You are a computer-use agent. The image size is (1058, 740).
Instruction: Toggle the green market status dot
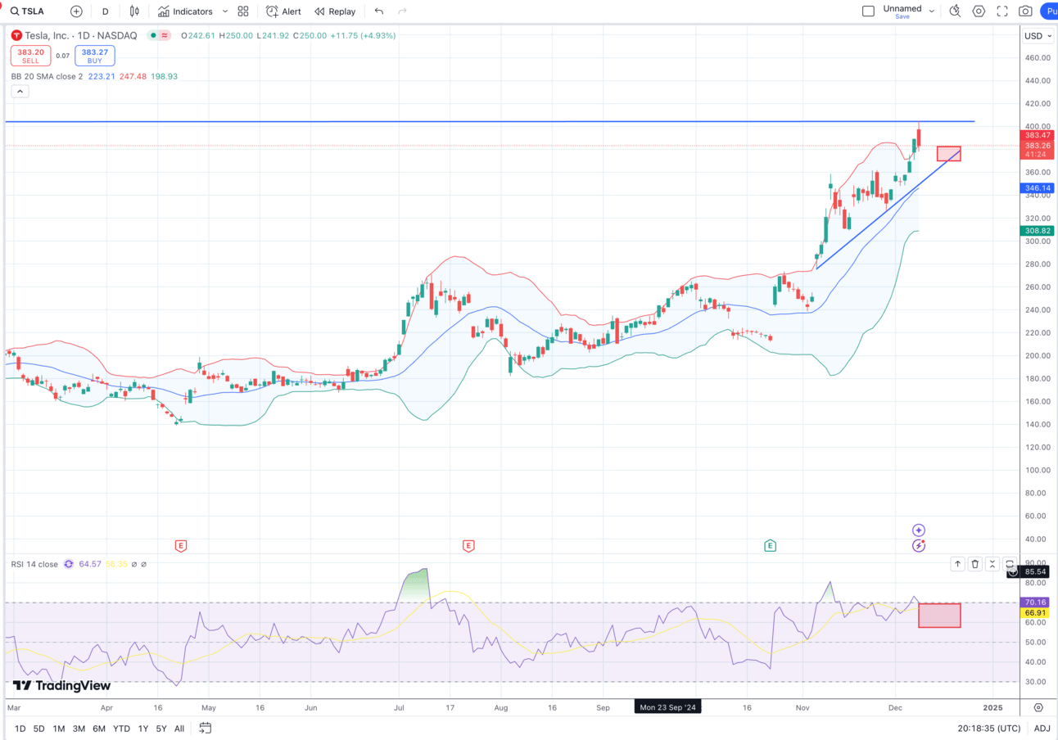[153, 36]
